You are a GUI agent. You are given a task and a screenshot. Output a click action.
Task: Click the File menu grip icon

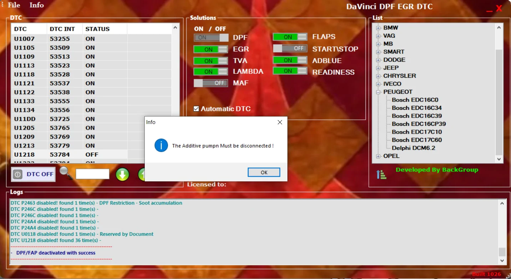tap(3, 5)
